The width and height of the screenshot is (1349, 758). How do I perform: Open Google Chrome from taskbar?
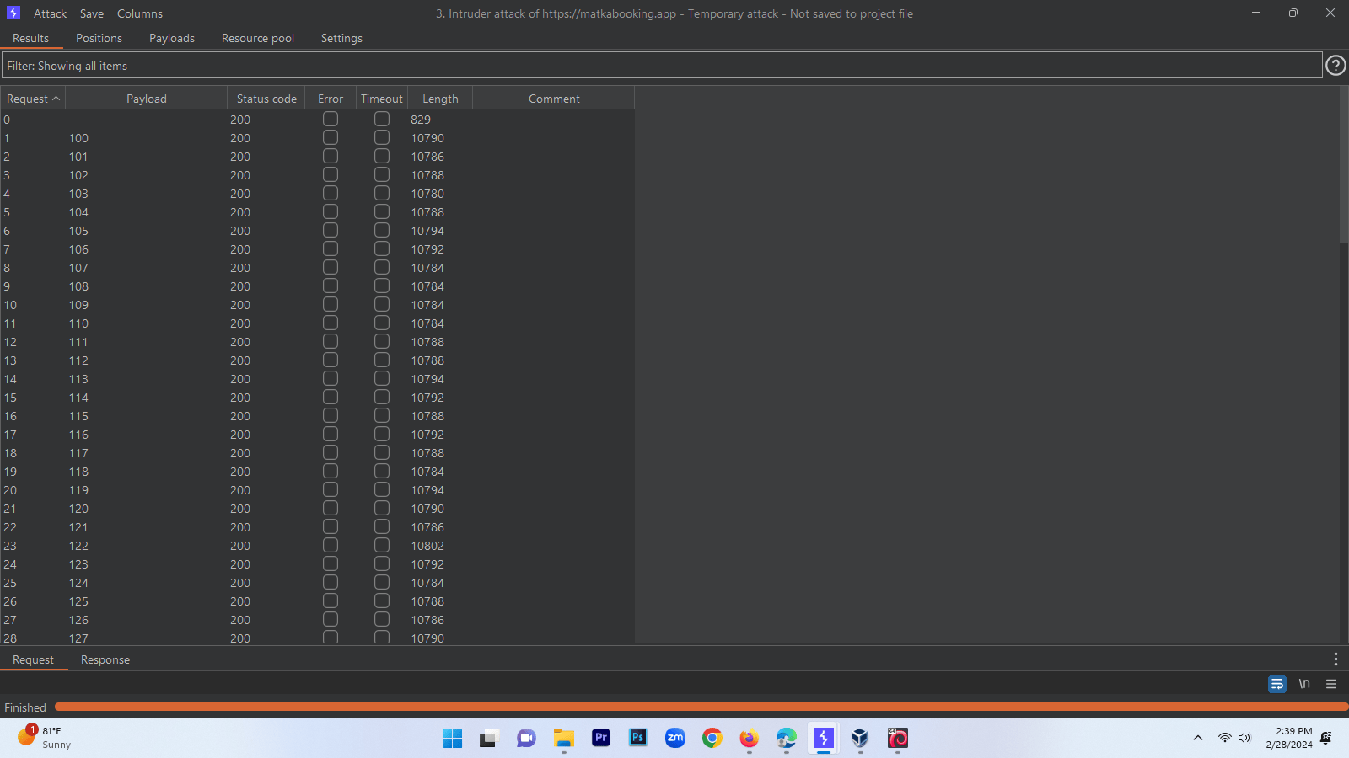pos(712,739)
